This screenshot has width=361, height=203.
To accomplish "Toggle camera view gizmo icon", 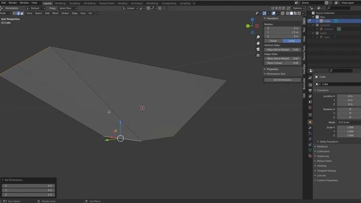I will (258, 49).
